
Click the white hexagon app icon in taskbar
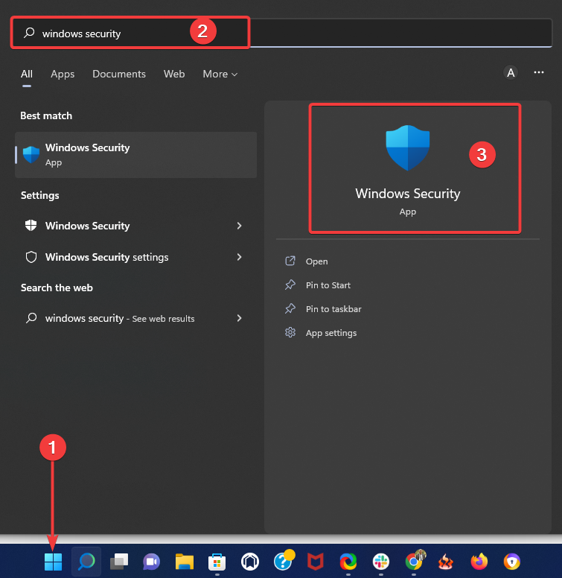point(250,562)
